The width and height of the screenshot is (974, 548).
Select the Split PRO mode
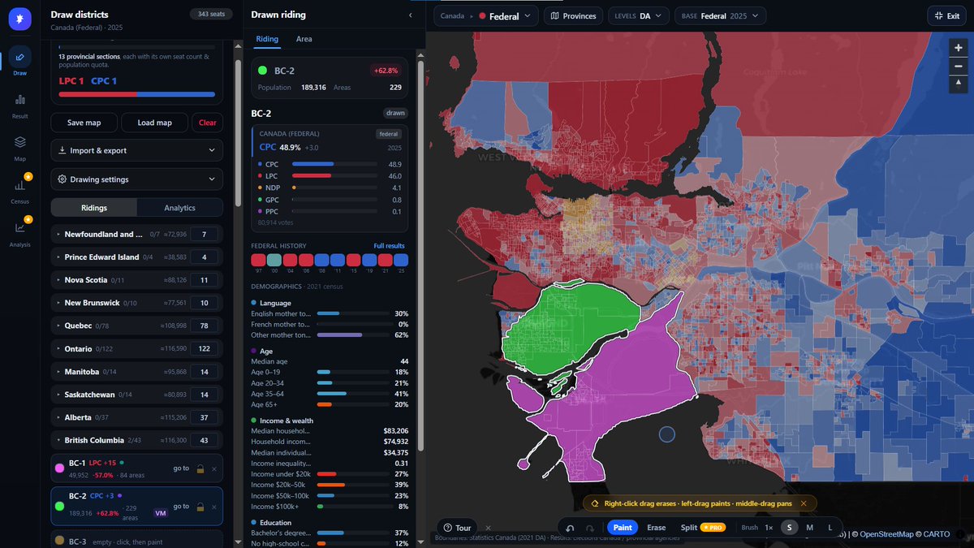point(703,528)
